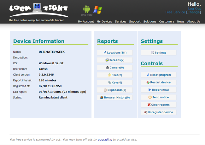Open the Browser History(0) report
This screenshot has height=145, width=205.
[x=115, y=97]
